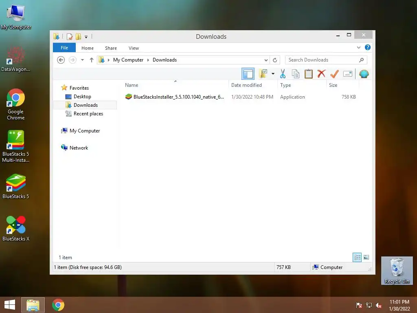Click the network tray icon
417x313 pixels.
369,305
